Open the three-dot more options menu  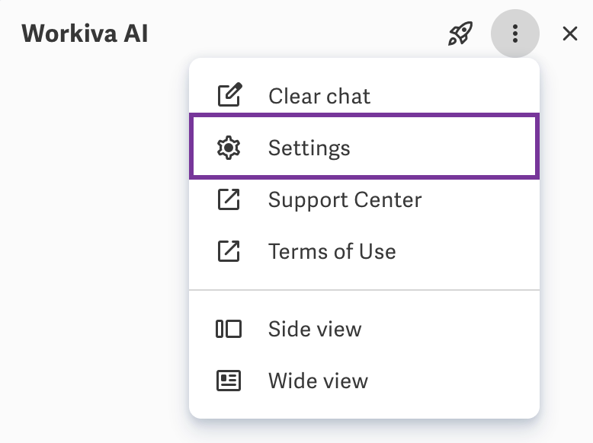pos(515,33)
